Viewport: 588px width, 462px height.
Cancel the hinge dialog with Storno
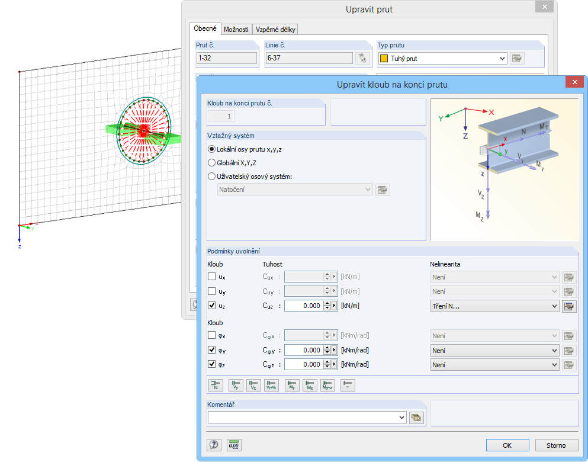(556, 445)
